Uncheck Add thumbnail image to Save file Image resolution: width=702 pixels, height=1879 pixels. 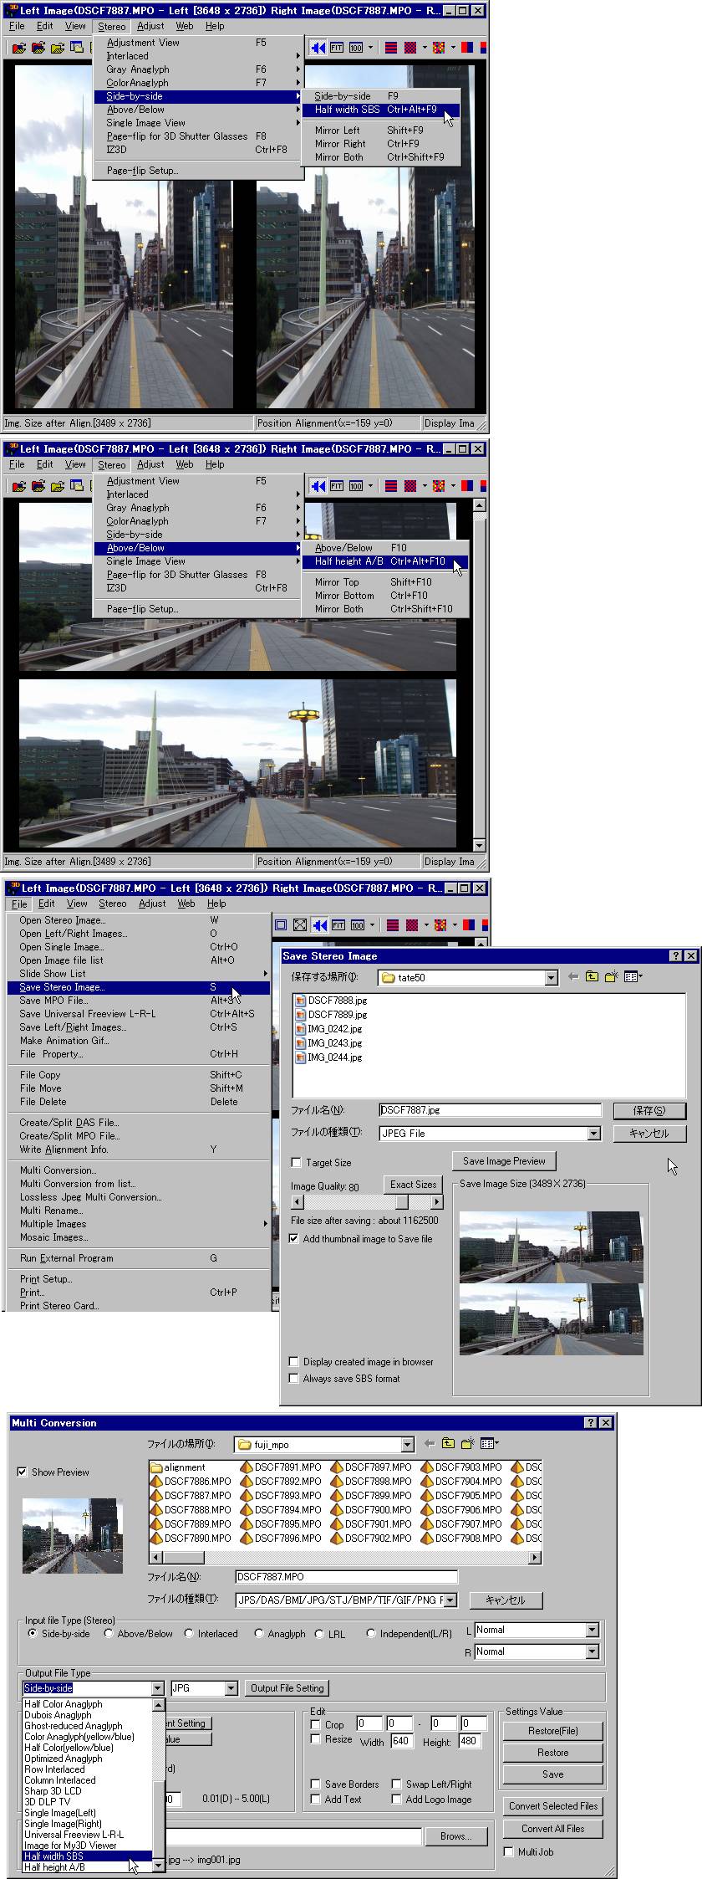294,1239
